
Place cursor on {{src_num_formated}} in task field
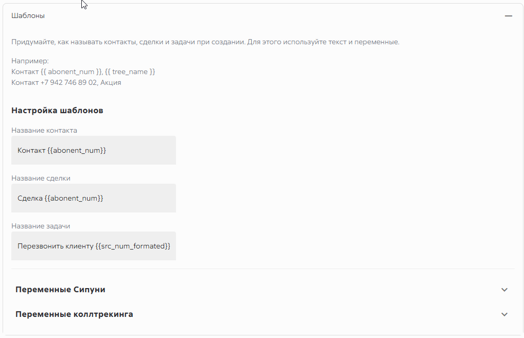[133, 246]
